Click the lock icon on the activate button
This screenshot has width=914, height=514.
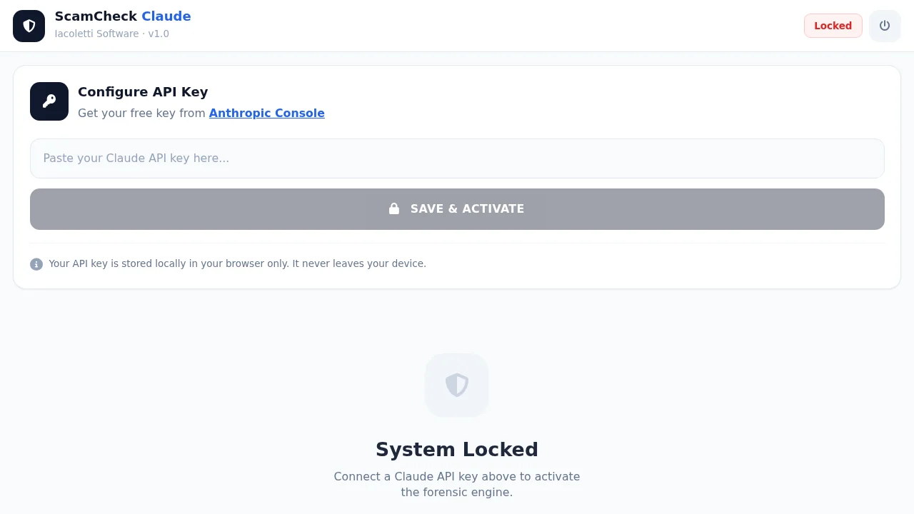(x=393, y=208)
